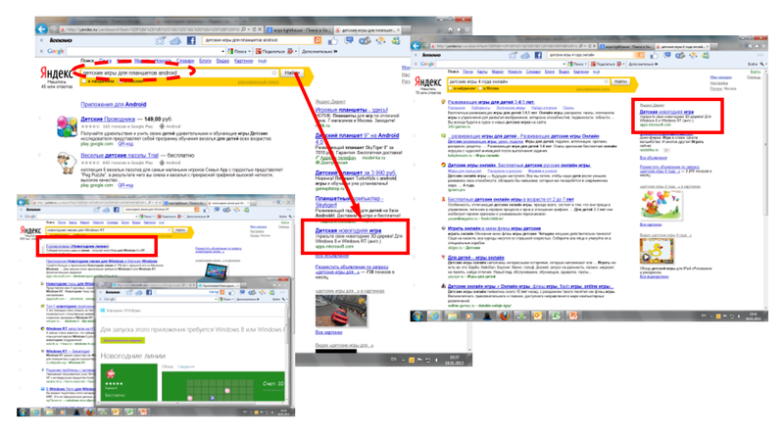Viewport: 784px width, 439px height.
Task: Open 'Развивающие игры для детей 3-4-5 лет' result
Action: [x=491, y=102]
